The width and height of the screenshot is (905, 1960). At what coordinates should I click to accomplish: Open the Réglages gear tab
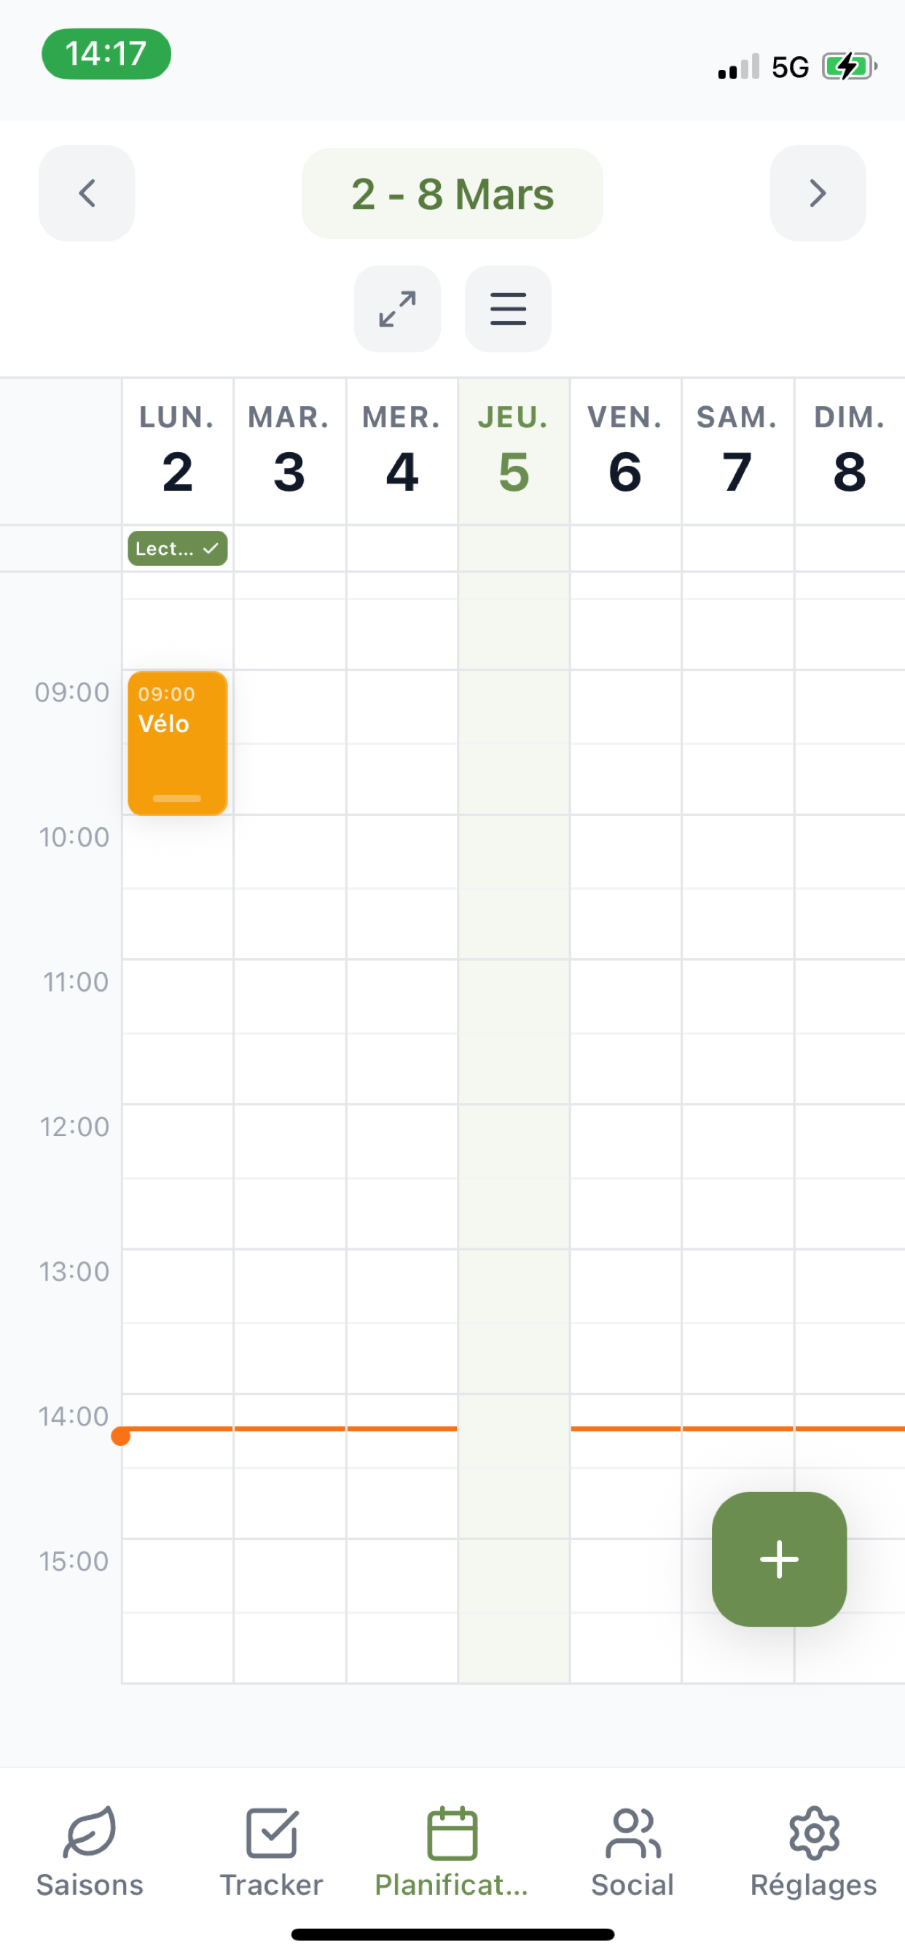tap(814, 1852)
